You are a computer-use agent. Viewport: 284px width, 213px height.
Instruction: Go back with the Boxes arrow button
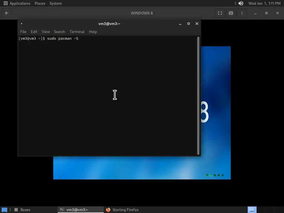click(7, 13)
